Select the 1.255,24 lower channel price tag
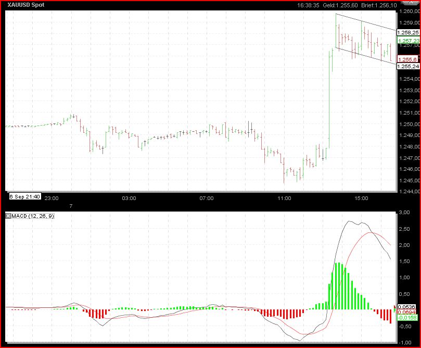 407,67
